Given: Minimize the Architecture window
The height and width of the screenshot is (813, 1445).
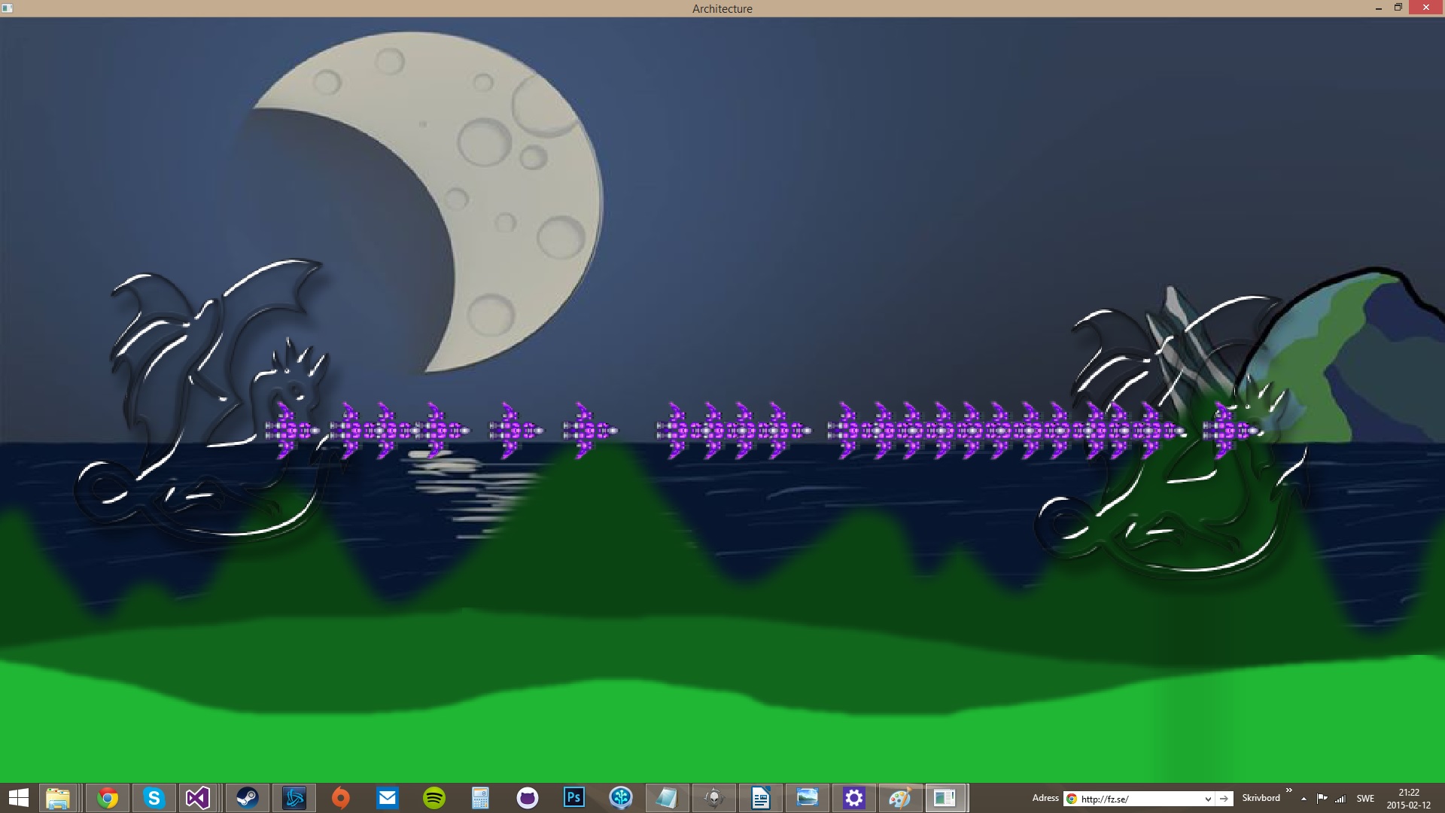Looking at the screenshot, I should pos(1378,8).
